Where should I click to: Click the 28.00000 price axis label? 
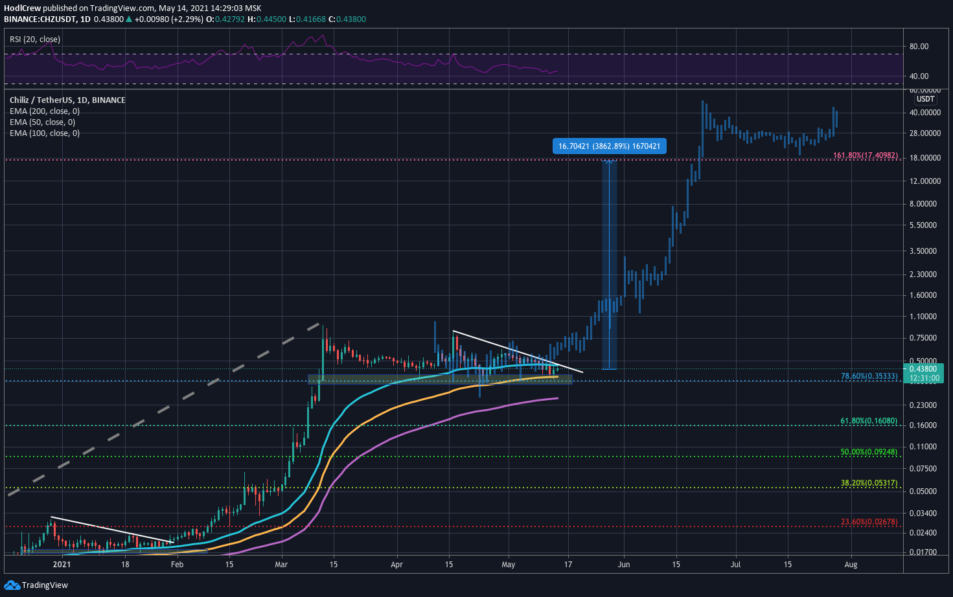coord(925,133)
